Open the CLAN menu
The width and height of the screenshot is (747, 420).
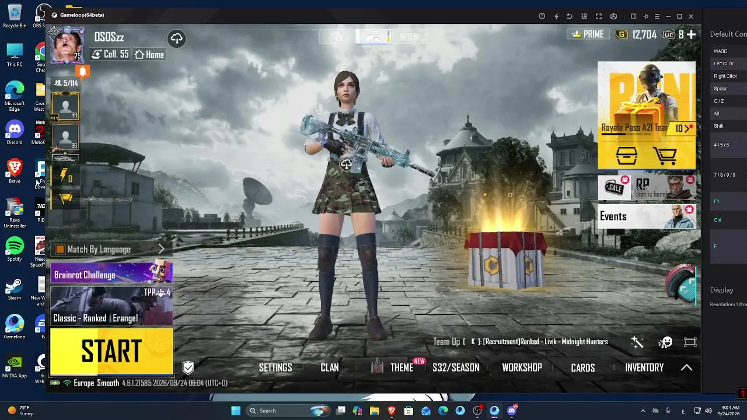pyautogui.click(x=330, y=367)
